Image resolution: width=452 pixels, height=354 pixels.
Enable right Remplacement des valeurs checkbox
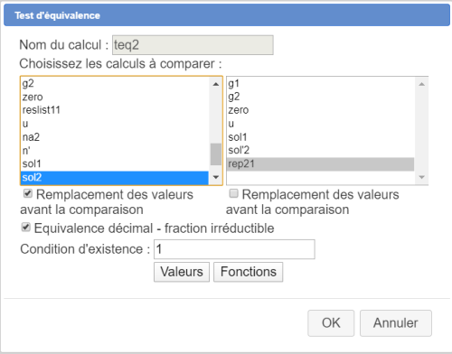click(x=233, y=193)
